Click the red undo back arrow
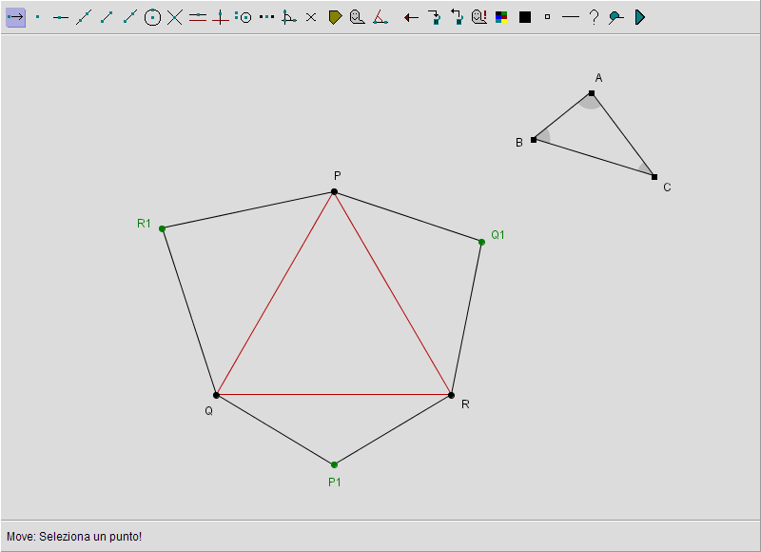The image size is (761, 552). [411, 17]
